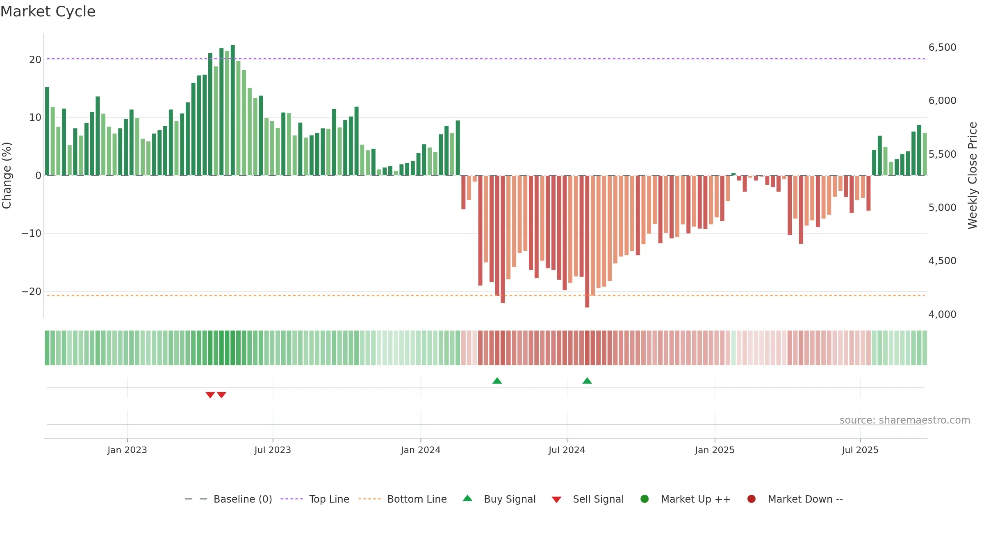Click the "Market Cycle" chart title

48,11
